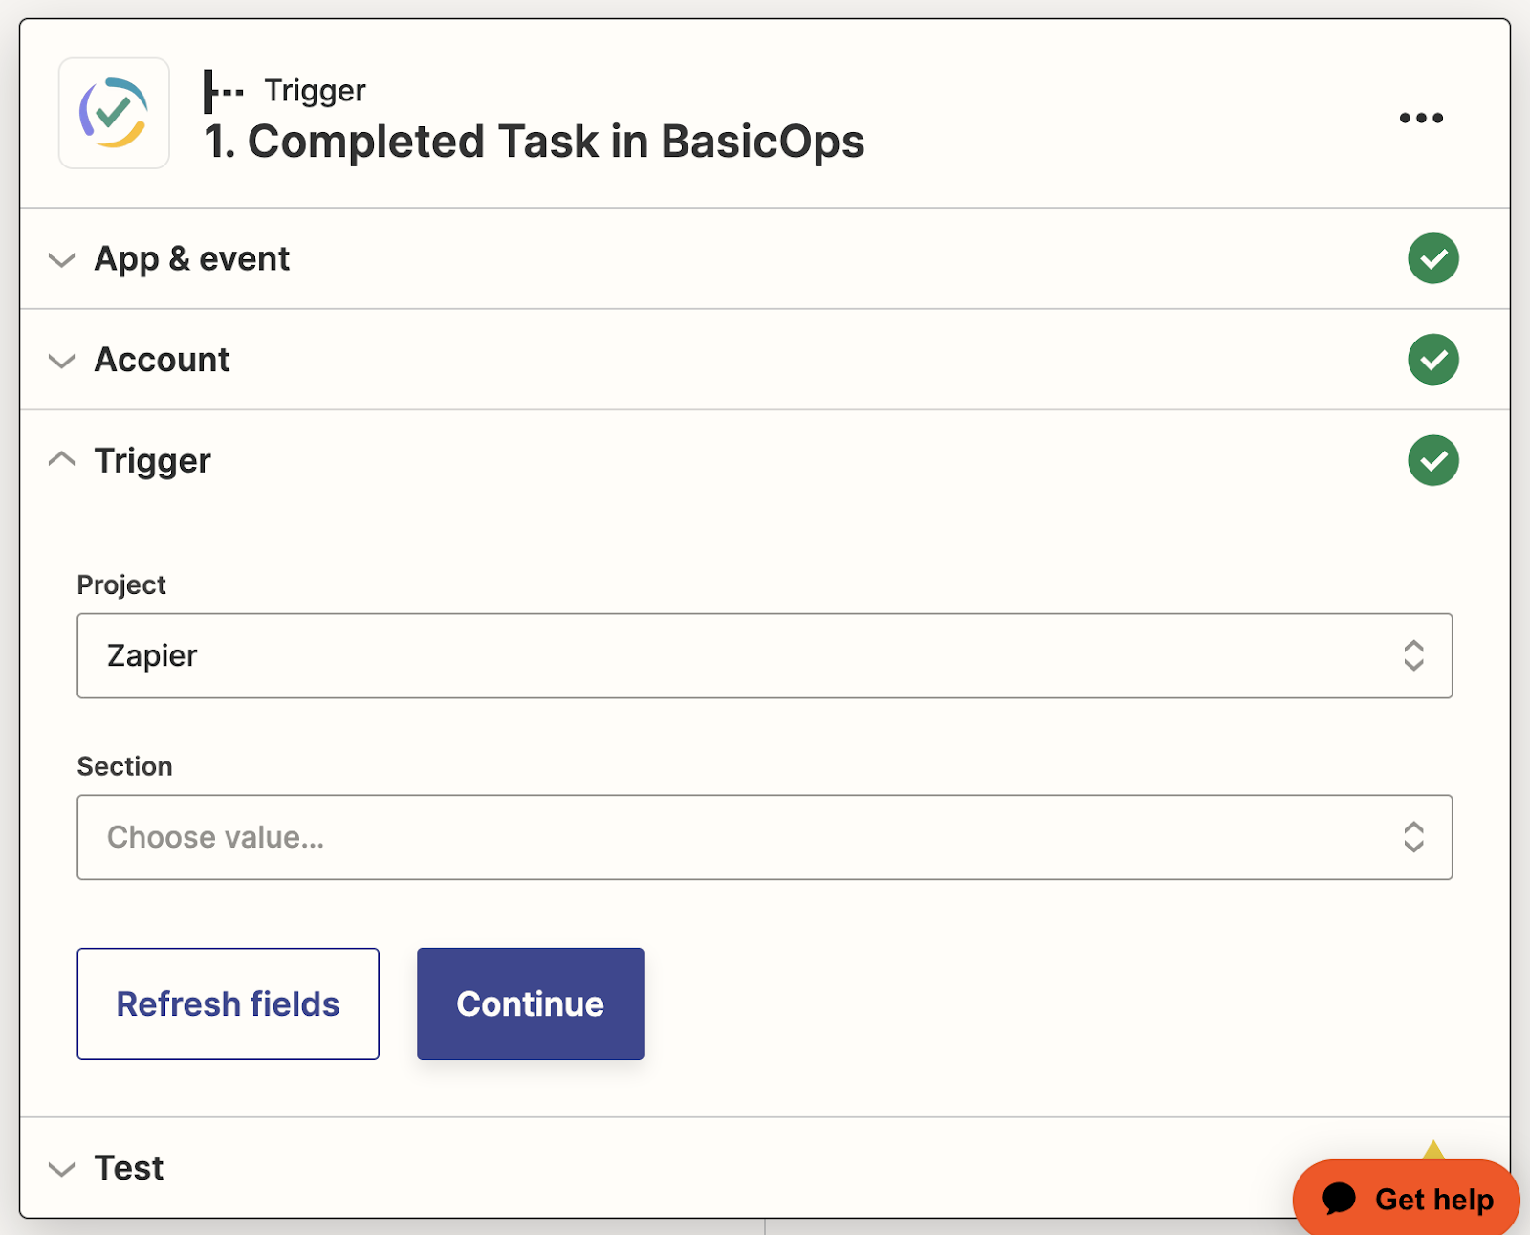Expand the App & event section
1530x1235 pixels.
coord(62,259)
